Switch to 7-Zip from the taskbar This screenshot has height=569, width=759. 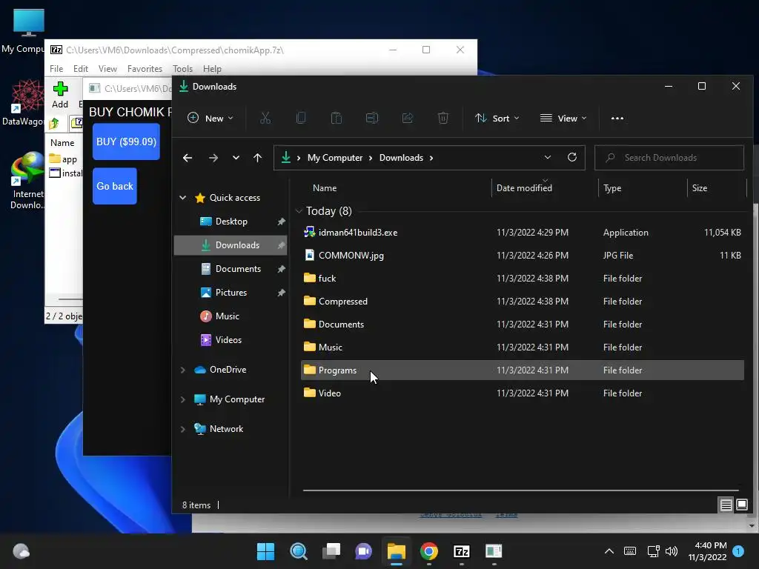click(x=461, y=551)
